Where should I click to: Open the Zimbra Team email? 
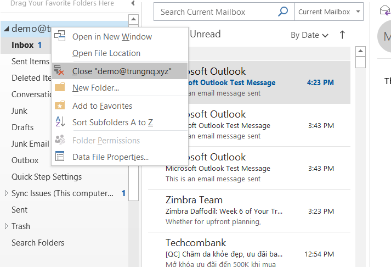(x=250, y=210)
